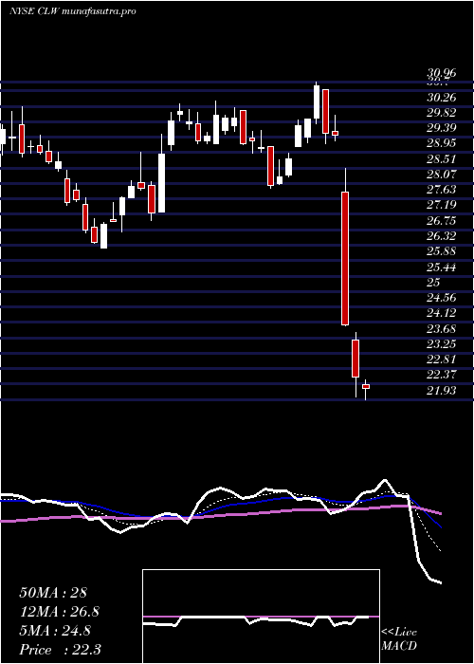Click the Price : 22.3 readout

pos(60,650)
